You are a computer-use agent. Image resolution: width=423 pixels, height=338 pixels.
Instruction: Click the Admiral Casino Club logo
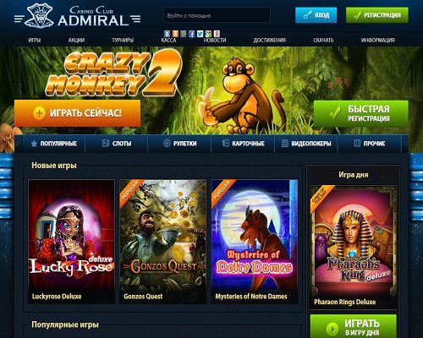tap(78, 16)
